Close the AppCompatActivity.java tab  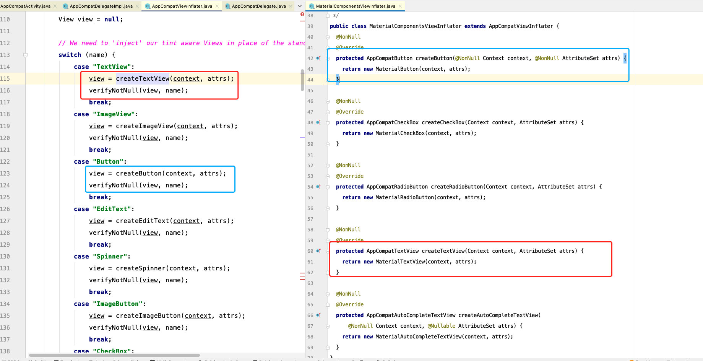[x=55, y=6]
